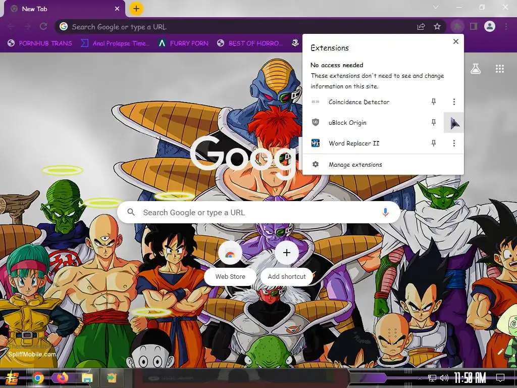Open the profile avatar menu
This screenshot has width=517, height=388.
point(490,26)
